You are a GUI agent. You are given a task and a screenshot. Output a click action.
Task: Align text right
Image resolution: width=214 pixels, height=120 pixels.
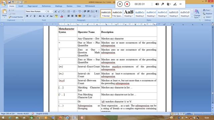point(76,16)
